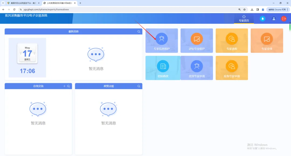Click the 专家请假 leave request icon

(232, 39)
